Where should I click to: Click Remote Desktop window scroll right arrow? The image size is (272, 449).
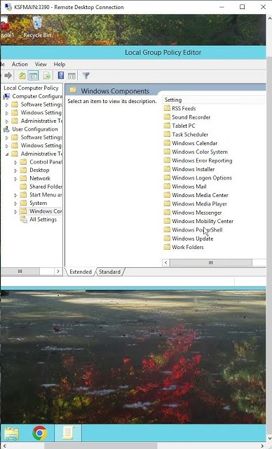pos(263,446)
